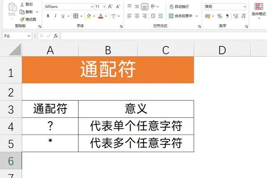Select row 3 header
The width and height of the screenshot is (267, 178).
(x=11, y=109)
